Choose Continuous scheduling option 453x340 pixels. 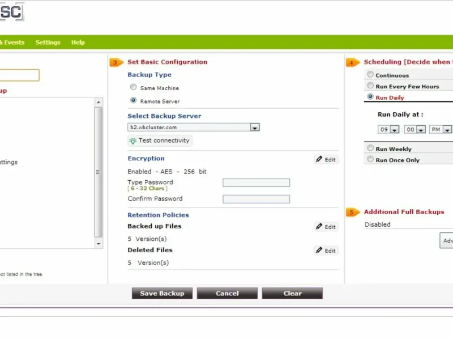(370, 74)
